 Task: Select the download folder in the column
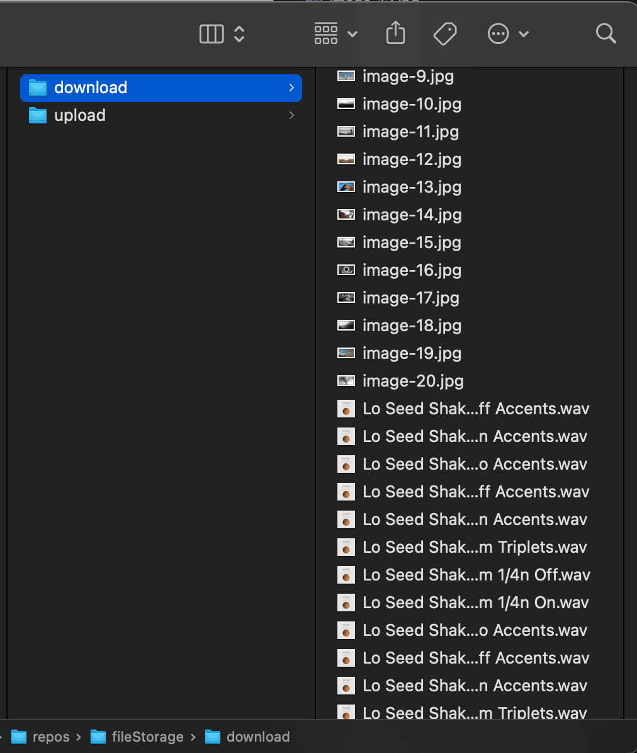(x=91, y=88)
